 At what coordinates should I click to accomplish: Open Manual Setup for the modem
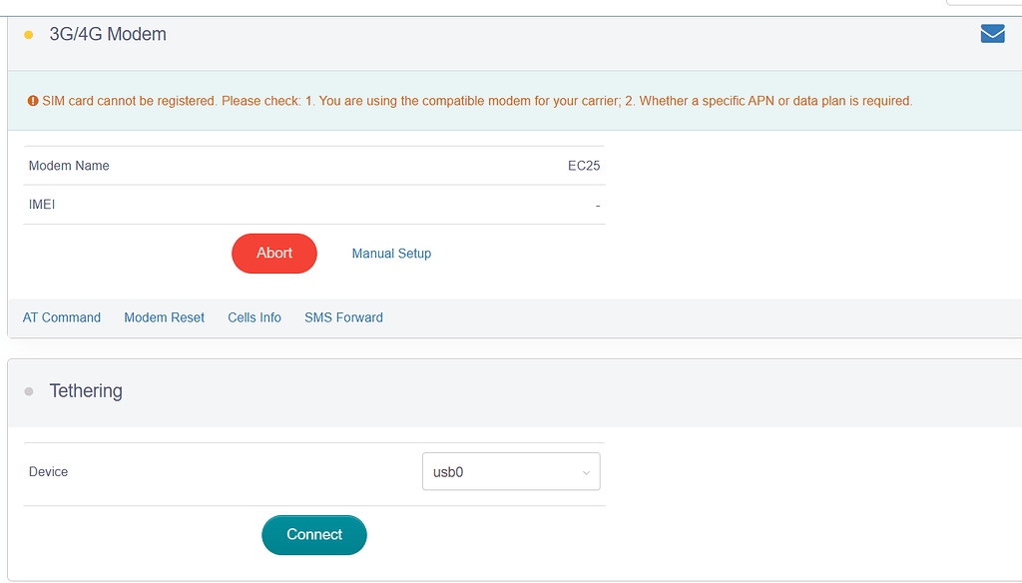click(x=391, y=254)
